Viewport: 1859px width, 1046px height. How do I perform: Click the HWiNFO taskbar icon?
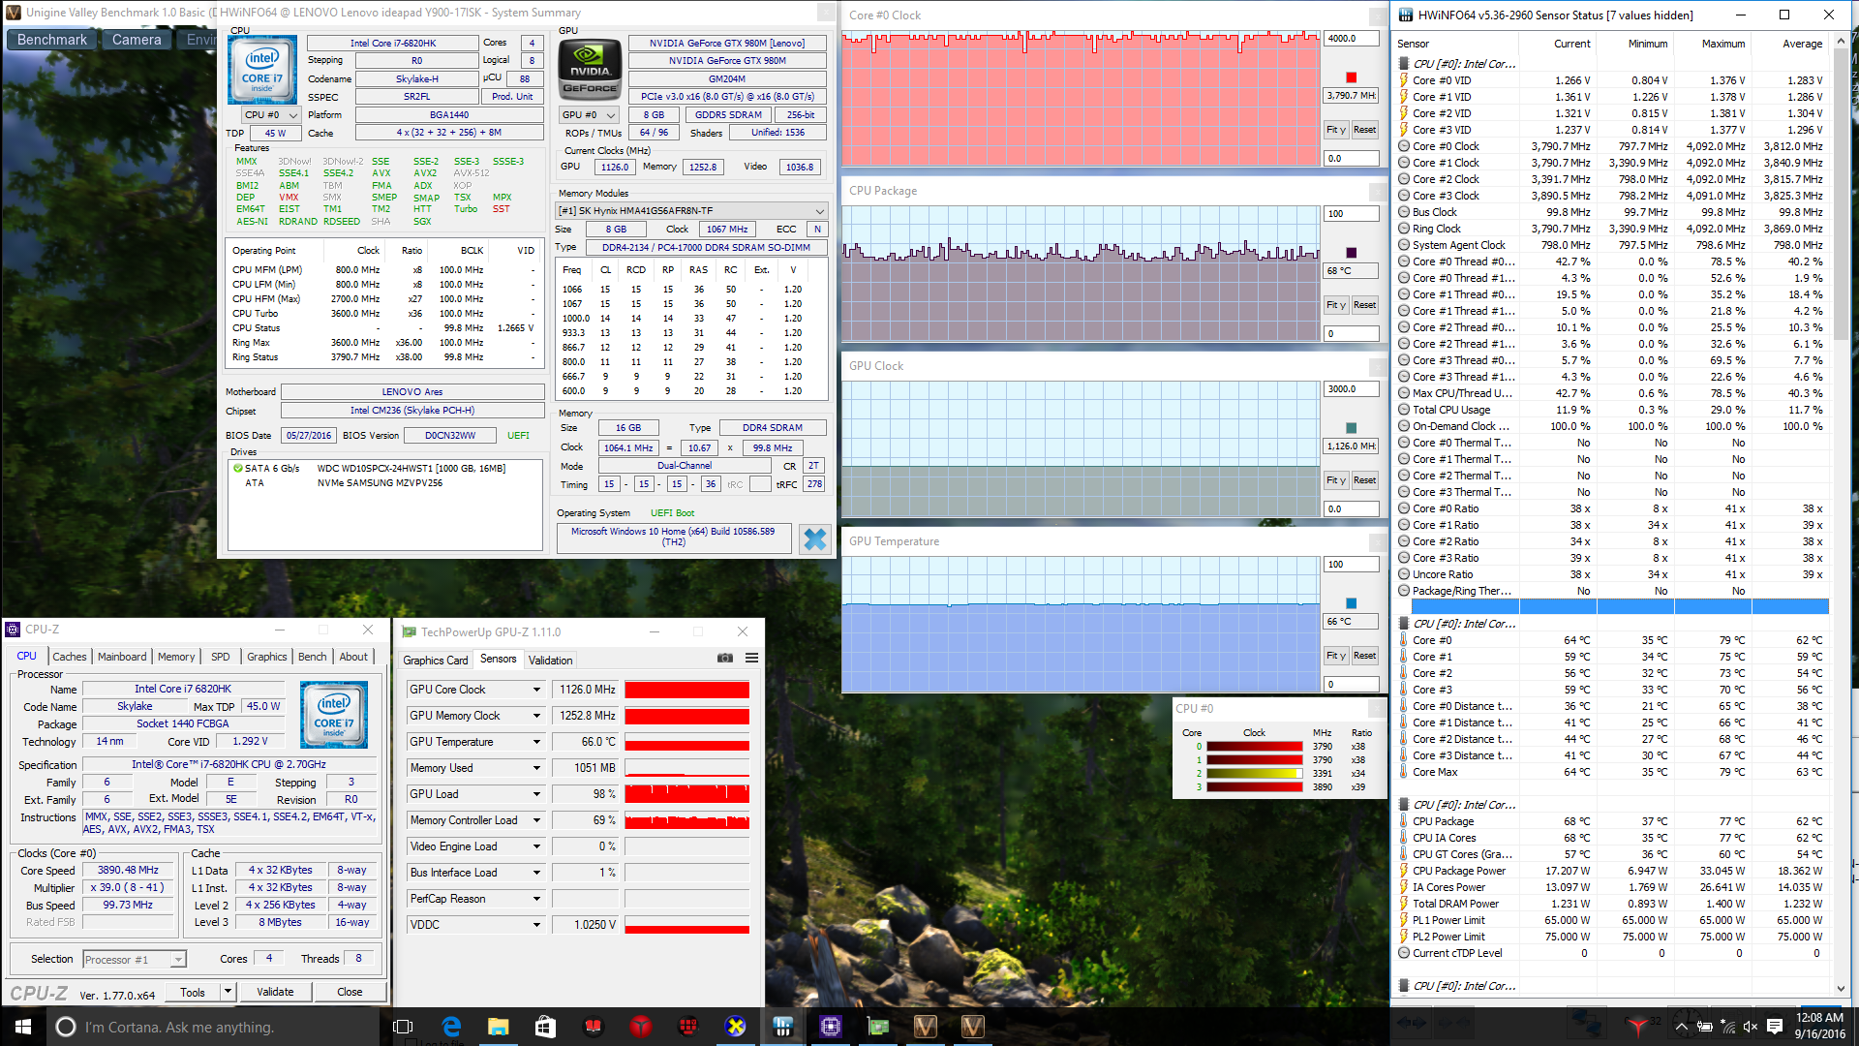[783, 1027]
